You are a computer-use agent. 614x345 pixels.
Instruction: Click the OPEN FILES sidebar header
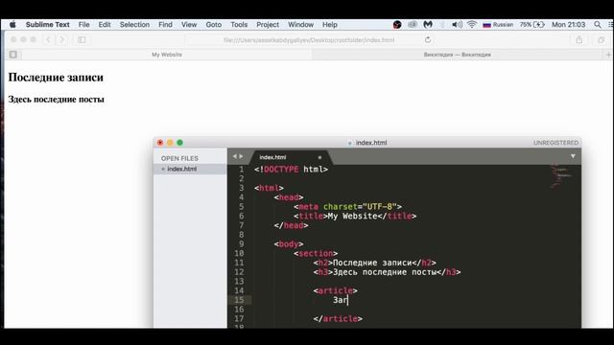point(179,158)
